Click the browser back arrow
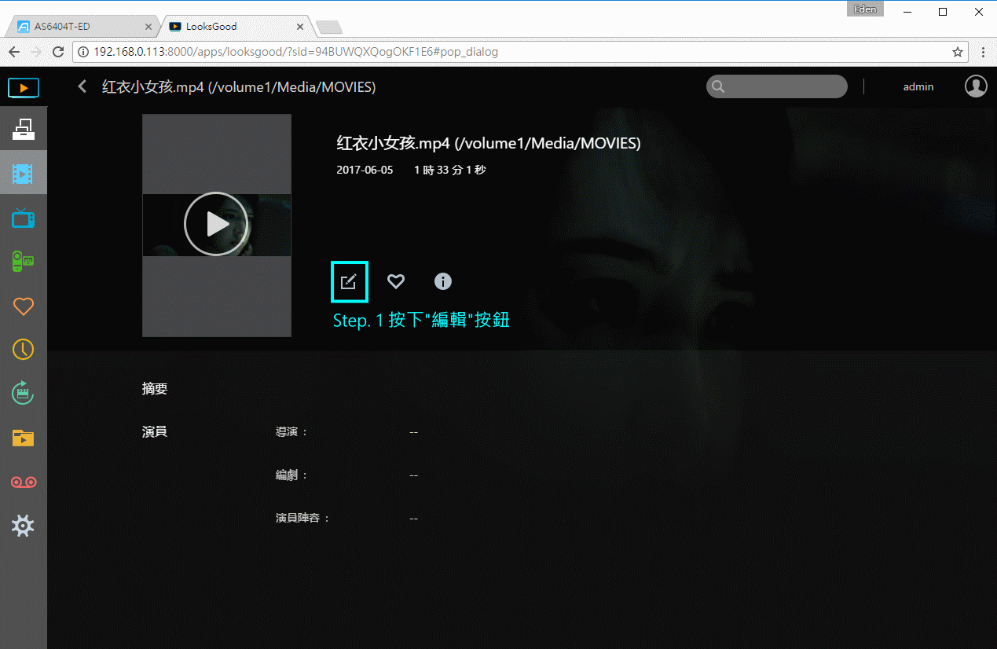The width and height of the screenshot is (997, 649). point(13,52)
